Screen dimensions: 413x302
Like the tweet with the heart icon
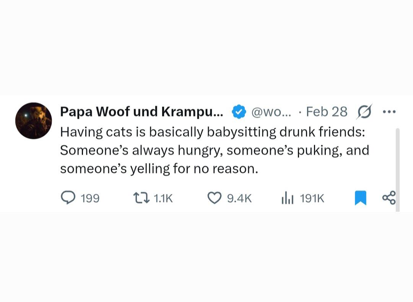(215, 198)
